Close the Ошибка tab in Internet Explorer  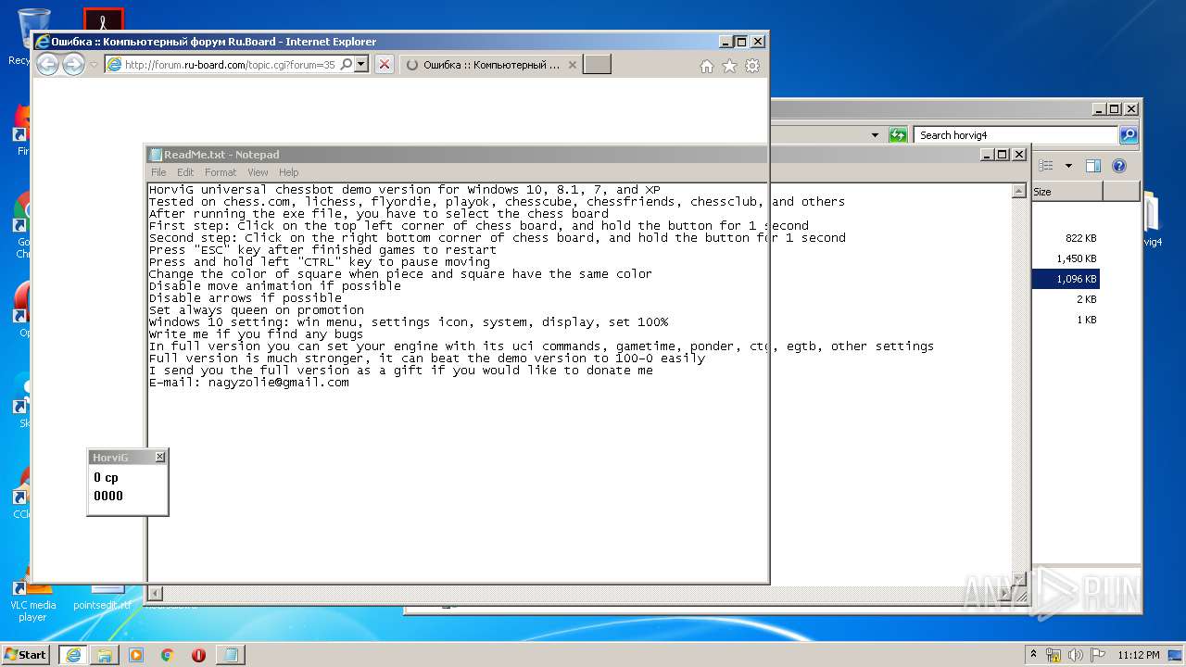click(x=573, y=65)
